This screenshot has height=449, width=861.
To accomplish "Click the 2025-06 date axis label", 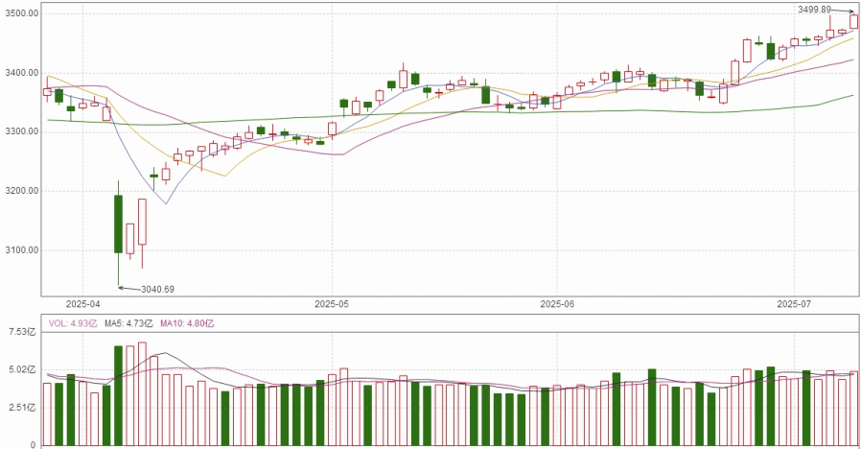I will 556,303.
